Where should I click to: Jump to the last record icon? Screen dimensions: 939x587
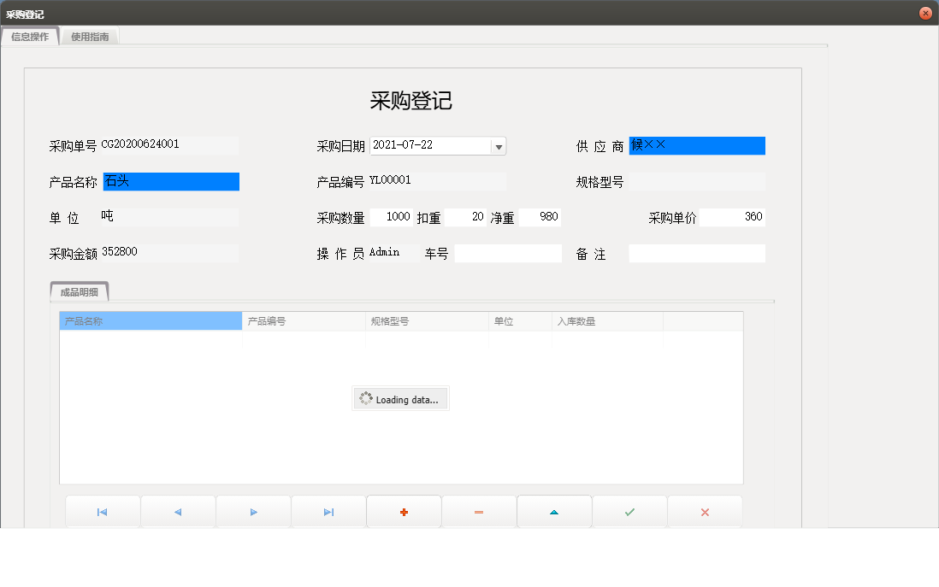pyautogui.click(x=328, y=511)
